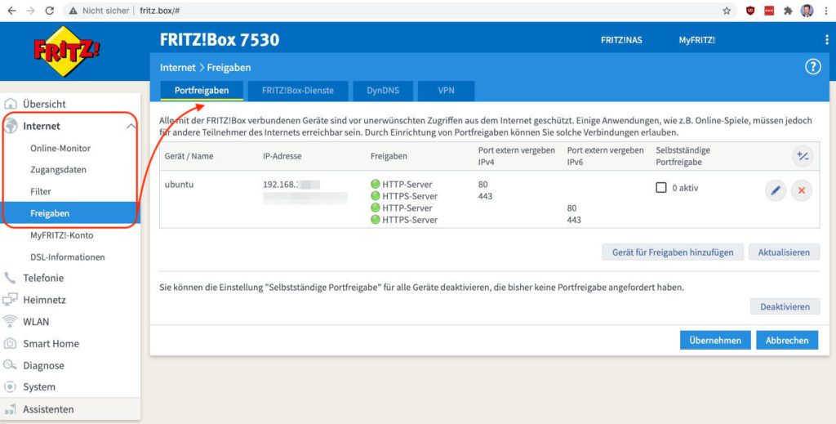This screenshot has height=424, width=836.
Task: Click the plus/minus column settings icon
Action: (x=803, y=156)
